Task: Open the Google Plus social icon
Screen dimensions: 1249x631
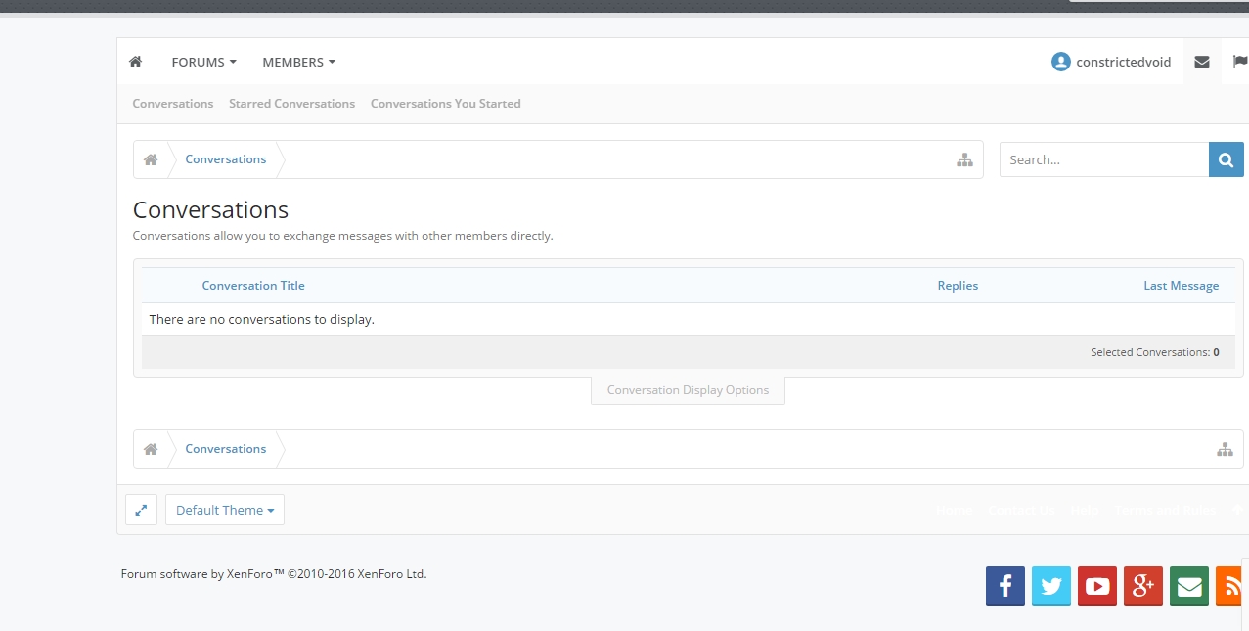Action: click(x=1143, y=586)
